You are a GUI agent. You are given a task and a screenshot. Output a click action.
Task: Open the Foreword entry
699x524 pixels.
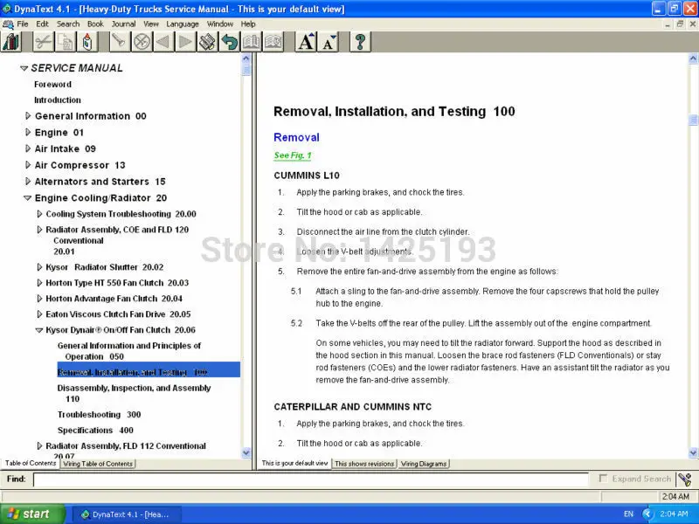point(52,84)
